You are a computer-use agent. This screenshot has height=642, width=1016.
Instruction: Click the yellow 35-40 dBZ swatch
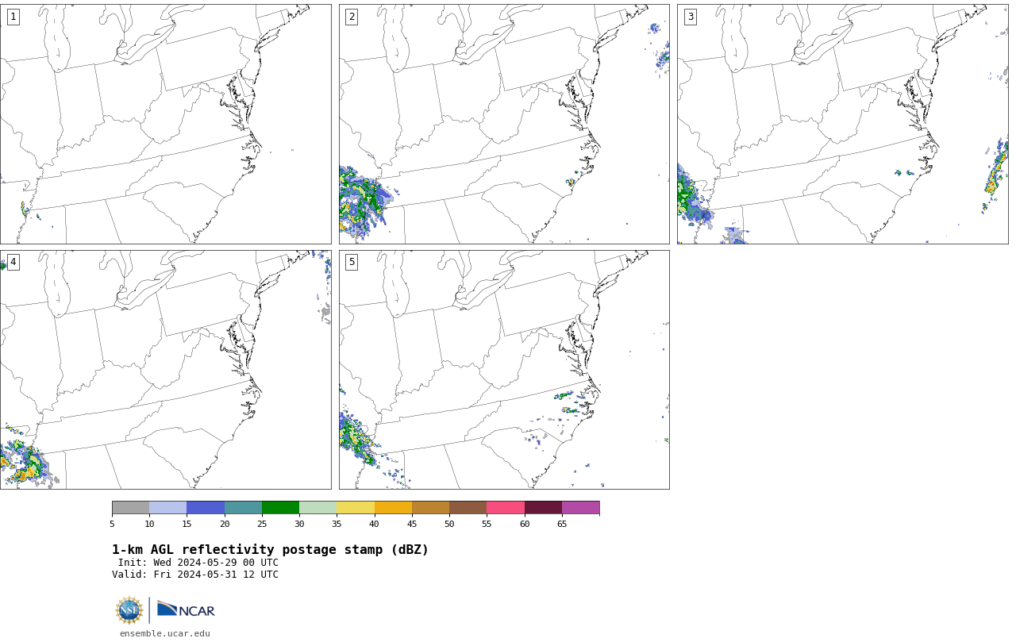[x=356, y=508]
